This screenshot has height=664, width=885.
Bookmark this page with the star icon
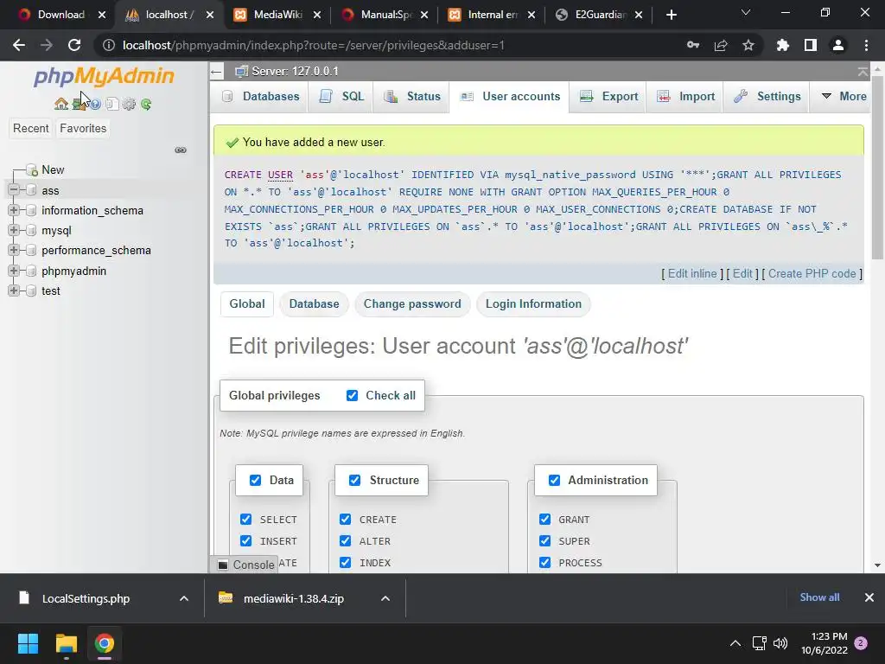click(x=748, y=45)
